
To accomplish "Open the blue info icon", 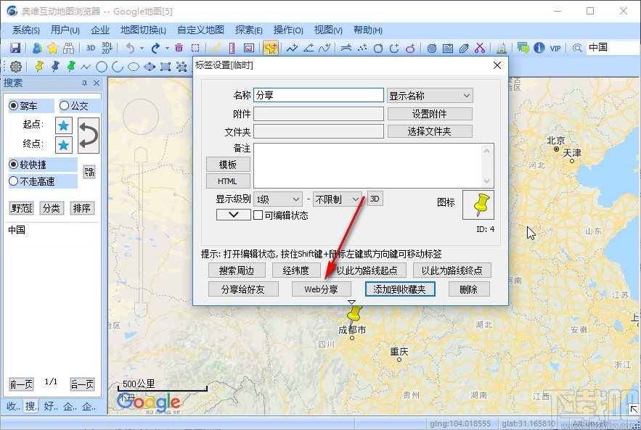I will (539, 49).
